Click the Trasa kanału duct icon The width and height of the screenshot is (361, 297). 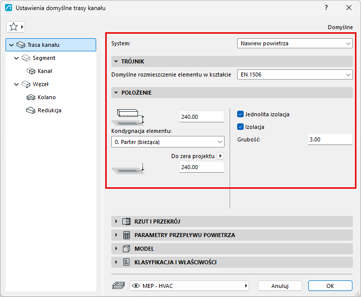(21, 45)
